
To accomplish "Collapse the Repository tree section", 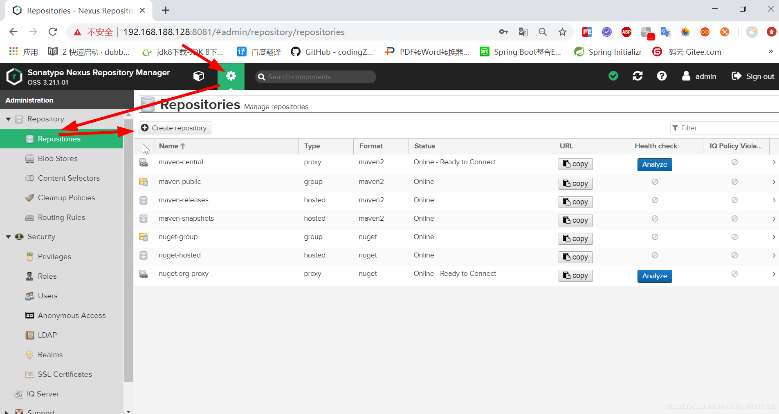I will 8,119.
